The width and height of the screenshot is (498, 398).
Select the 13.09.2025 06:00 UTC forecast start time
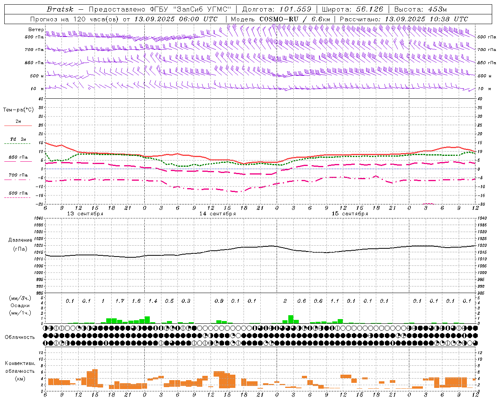[x=176, y=19]
